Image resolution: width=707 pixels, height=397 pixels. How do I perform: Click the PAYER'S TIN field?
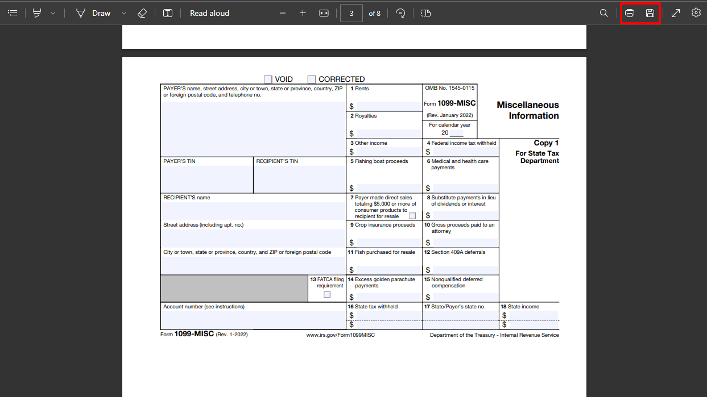pos(206,179)
